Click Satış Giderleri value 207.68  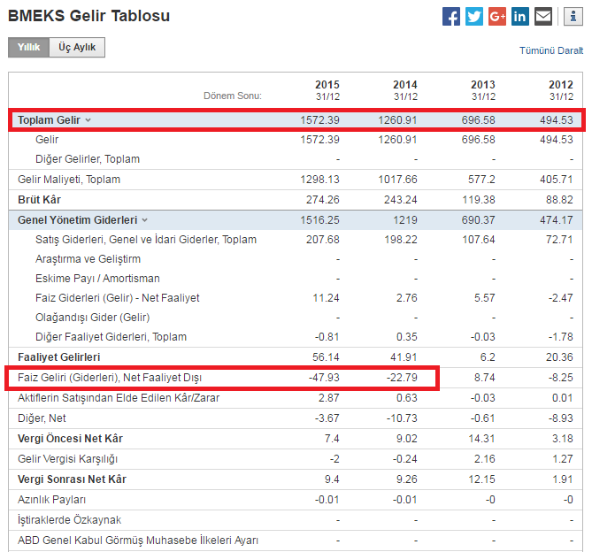(x=323, y=240)
